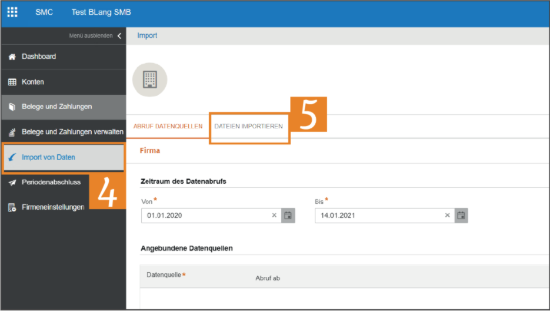
Task: Switch to Dateien Importieren tab
Action: tap(248, 127)
